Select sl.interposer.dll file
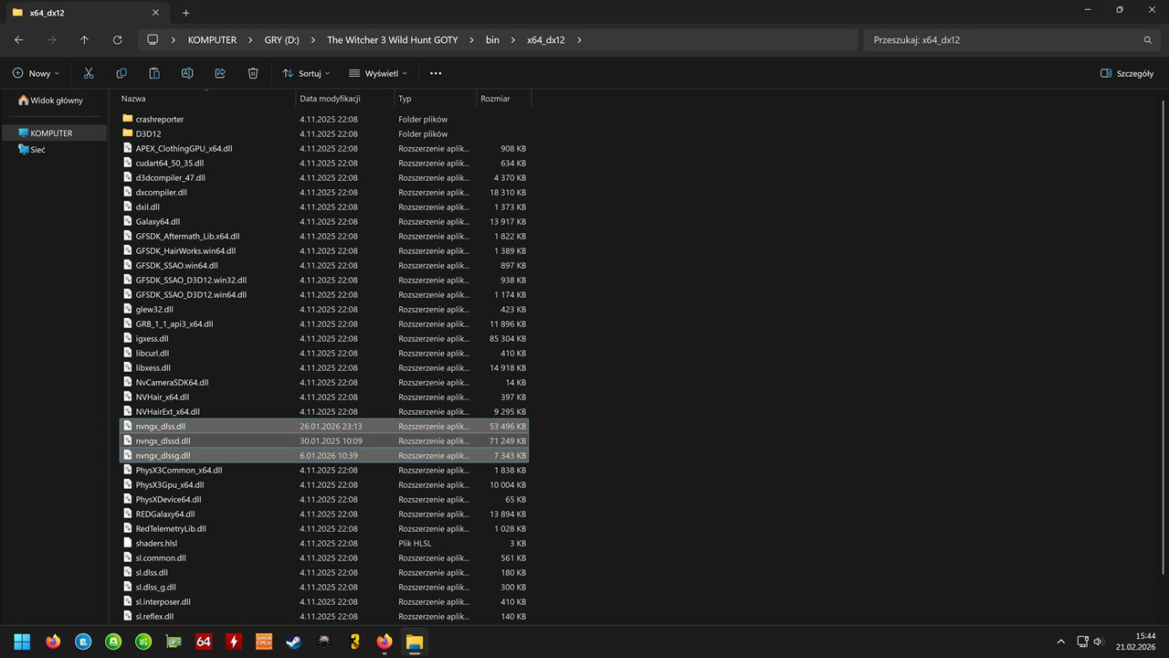The image size is (1169, 658). tap(324, 601)
